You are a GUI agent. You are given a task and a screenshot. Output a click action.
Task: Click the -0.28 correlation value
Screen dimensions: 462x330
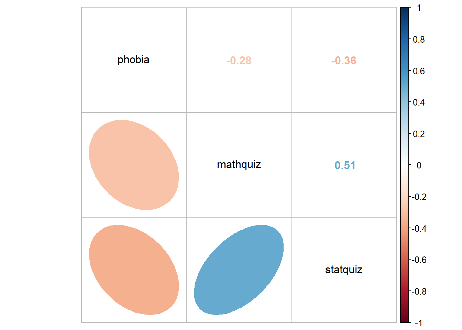point(239,61)
